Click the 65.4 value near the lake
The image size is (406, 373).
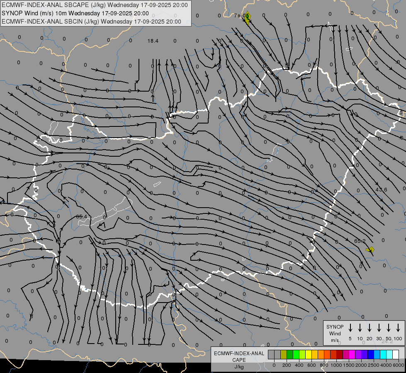pyautogui.click(x=82, y=217)
